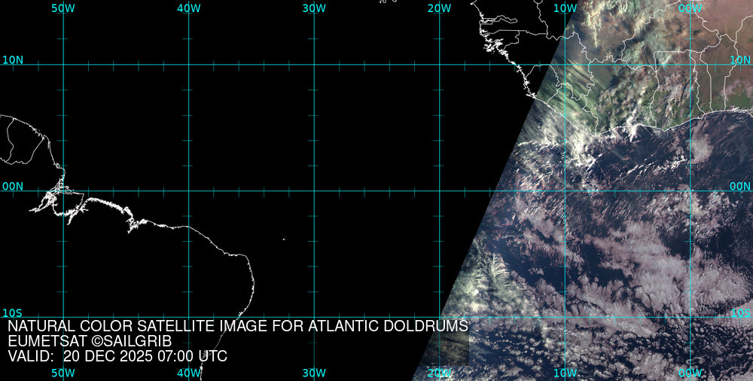Select the top 30W longitude label

pos(314,8)
